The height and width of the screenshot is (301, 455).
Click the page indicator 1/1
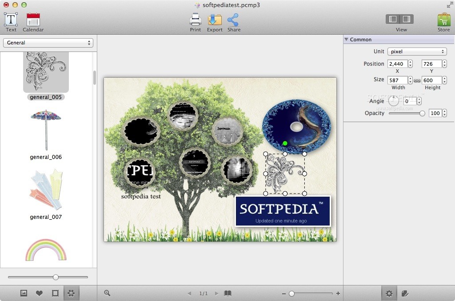pyautogui.click(x=204, y=293)
